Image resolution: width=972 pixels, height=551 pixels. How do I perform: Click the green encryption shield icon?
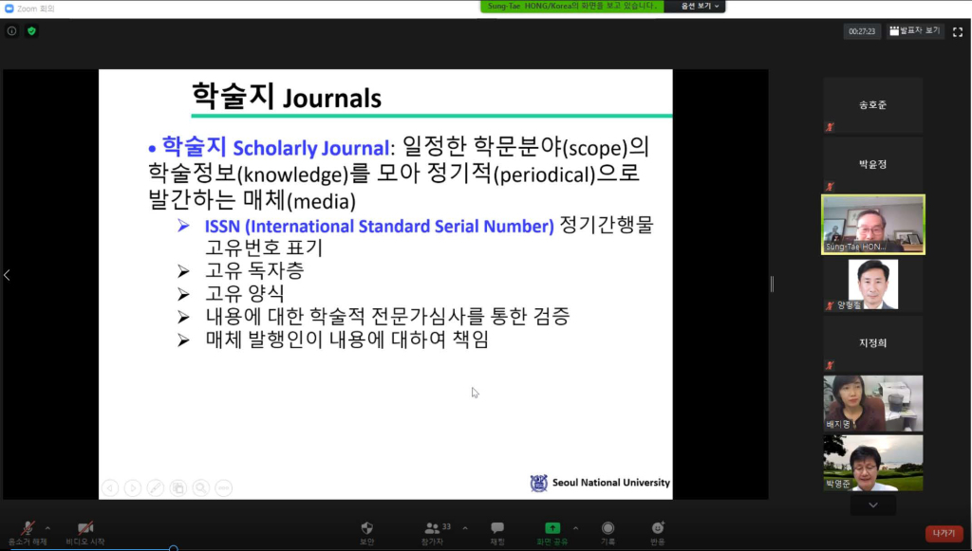click(31, 31)
